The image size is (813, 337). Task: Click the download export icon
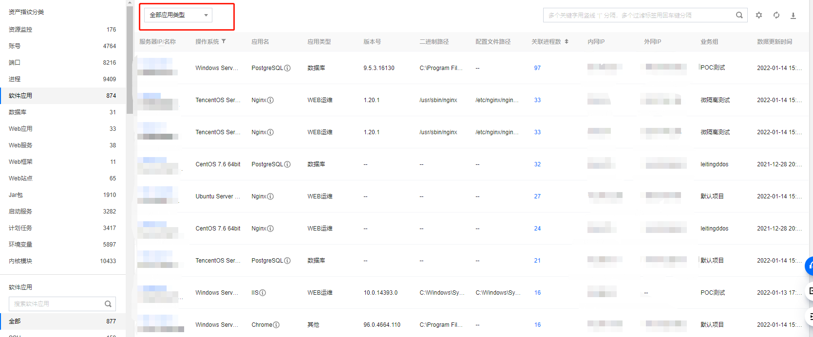(x=793, y=16)
